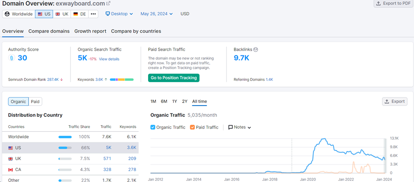Select the 6M time range
Image resolution: width=414 pixels, height=182 pixels.
(164, 102)
